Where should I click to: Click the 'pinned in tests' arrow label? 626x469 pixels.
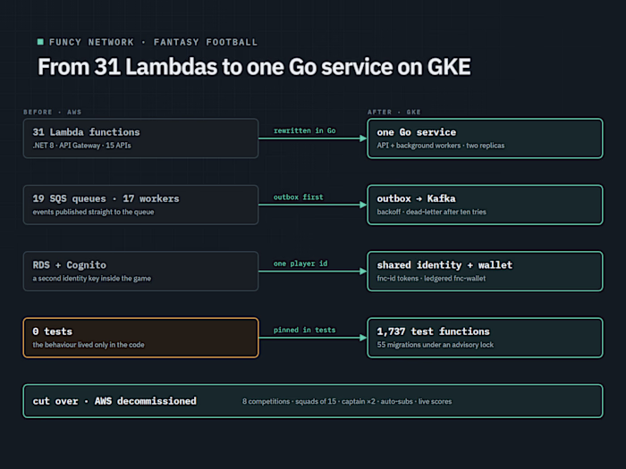pos(305,331)
